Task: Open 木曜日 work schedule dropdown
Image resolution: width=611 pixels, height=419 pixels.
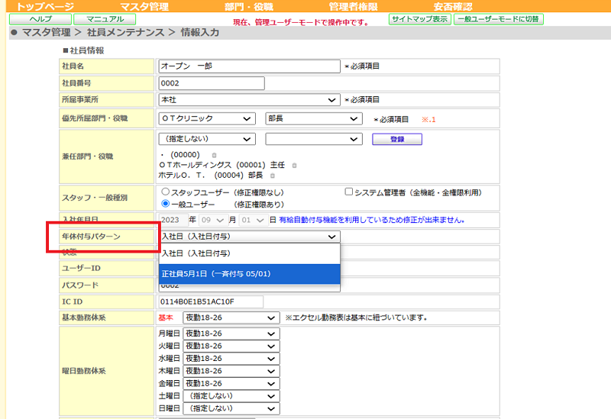Action: 231,371
